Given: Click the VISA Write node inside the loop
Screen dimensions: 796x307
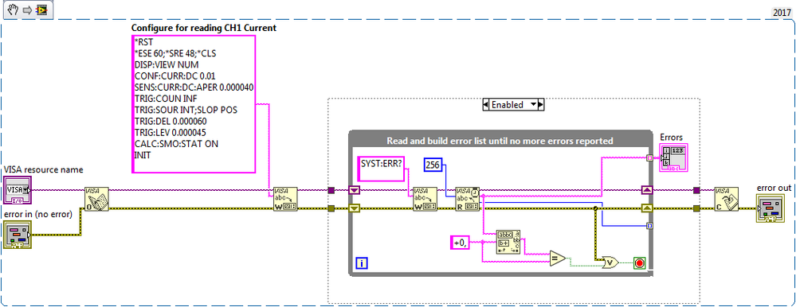Looking at the screenshot, I should pyautogui.click(x=425, y=199).
